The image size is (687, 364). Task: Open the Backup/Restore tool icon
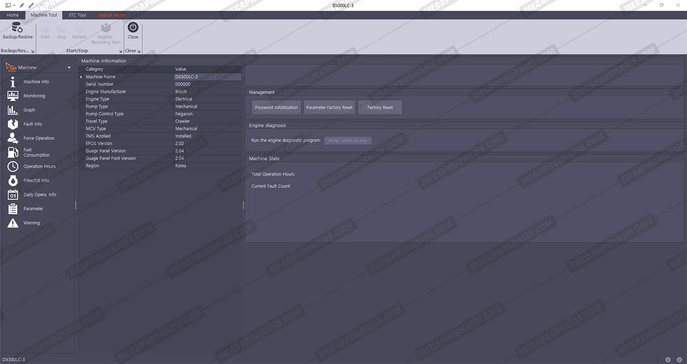(17, 28)
